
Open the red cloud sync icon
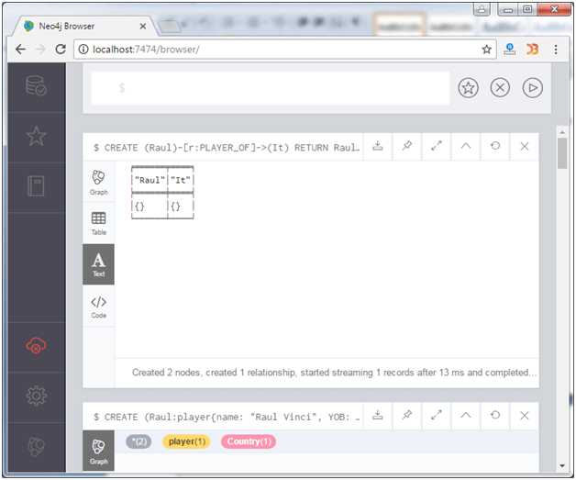(x=36, y=345)
